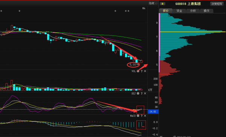Click the blue 14.81 KDJ value tag
Image resolution: width=226 pixels, height=137 pixels.
153,112
